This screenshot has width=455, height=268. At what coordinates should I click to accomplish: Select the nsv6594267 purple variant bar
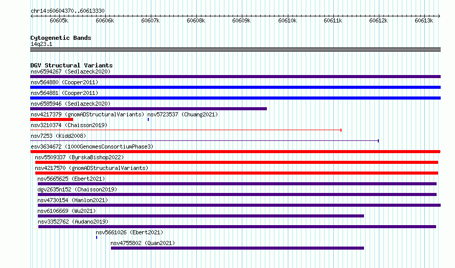tap(235, 77)
